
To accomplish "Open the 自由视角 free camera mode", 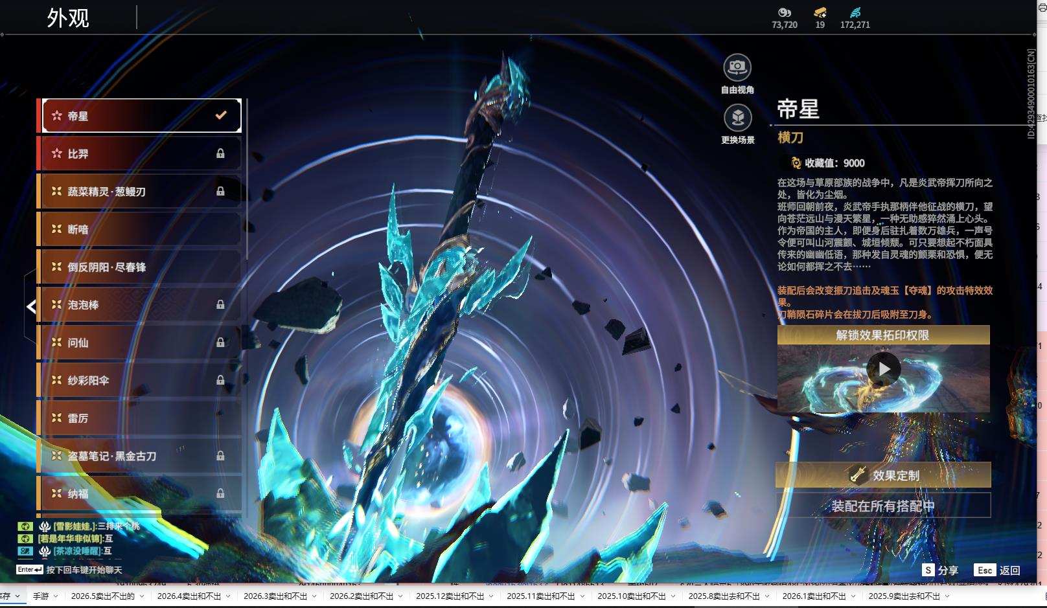I will click(737, 67).
